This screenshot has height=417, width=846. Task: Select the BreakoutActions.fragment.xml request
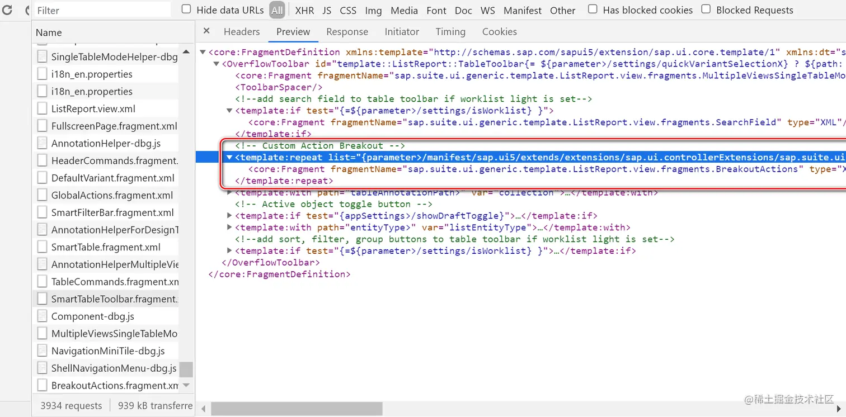105,386
